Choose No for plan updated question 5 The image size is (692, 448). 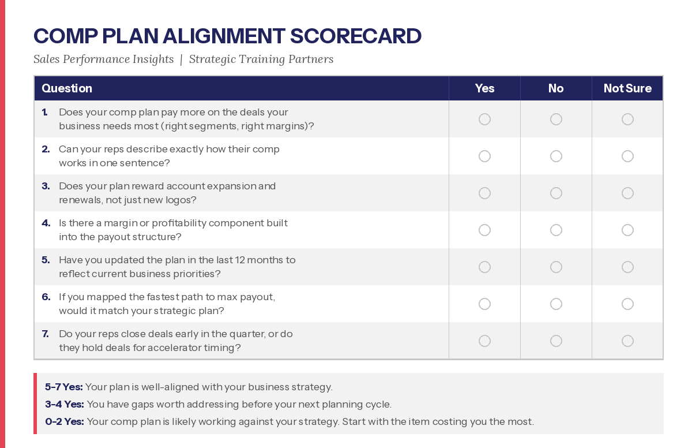click(x=556, y=267)
